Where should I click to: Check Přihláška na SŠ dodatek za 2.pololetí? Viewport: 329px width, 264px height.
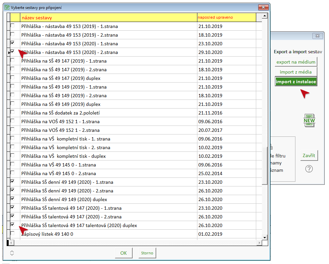tap(13, 112)
